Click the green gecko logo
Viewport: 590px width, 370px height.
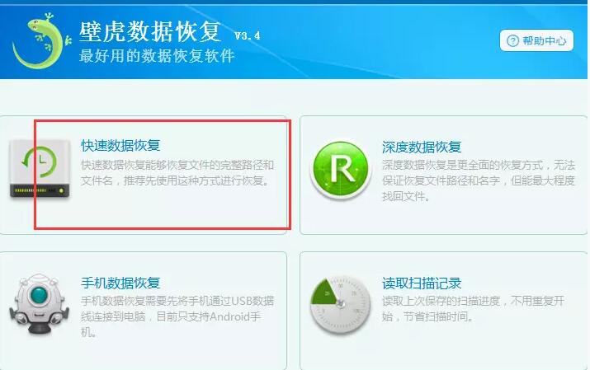click(x=41, y=41)
